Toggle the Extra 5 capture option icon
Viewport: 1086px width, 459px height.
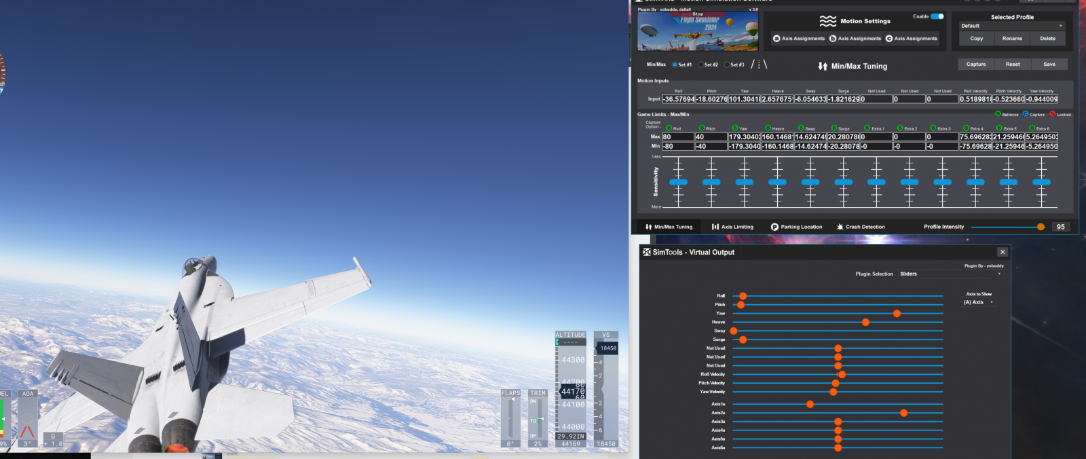[x=1000, y=128]
